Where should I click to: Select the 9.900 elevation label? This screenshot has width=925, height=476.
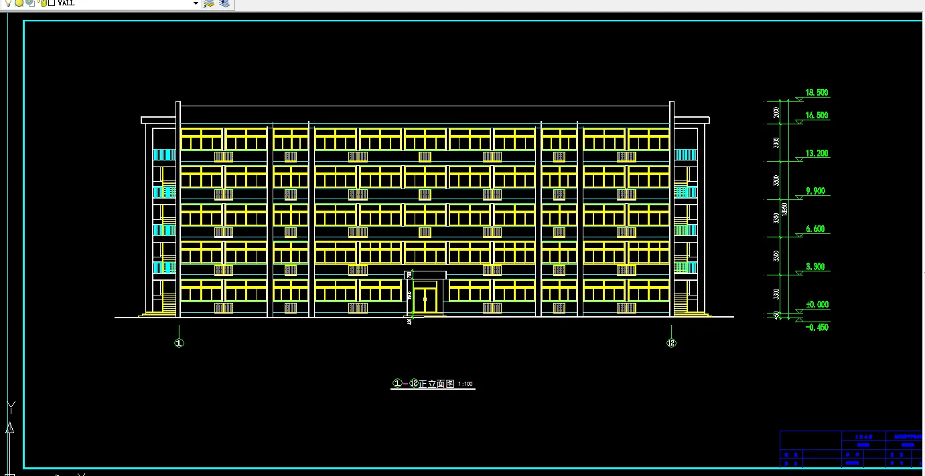tap(815, 191)
